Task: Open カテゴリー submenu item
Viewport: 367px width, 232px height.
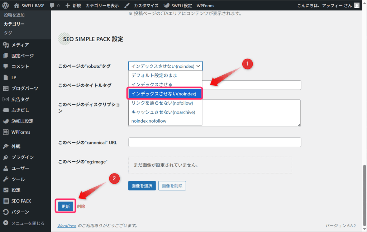Action: coord(14,24)
